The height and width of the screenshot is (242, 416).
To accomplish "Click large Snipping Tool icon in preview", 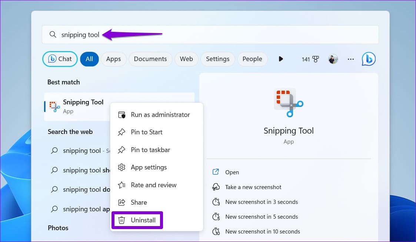I will 289,102.
